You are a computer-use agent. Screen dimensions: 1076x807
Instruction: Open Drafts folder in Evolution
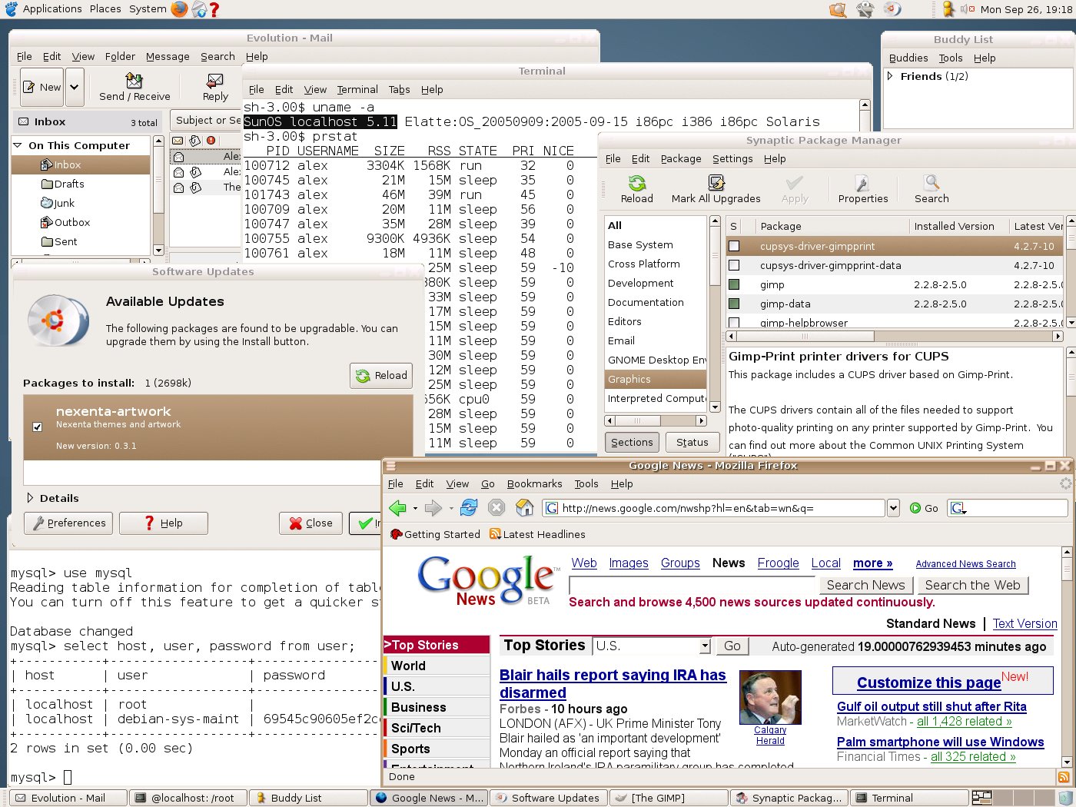click(x=68, y=184)
